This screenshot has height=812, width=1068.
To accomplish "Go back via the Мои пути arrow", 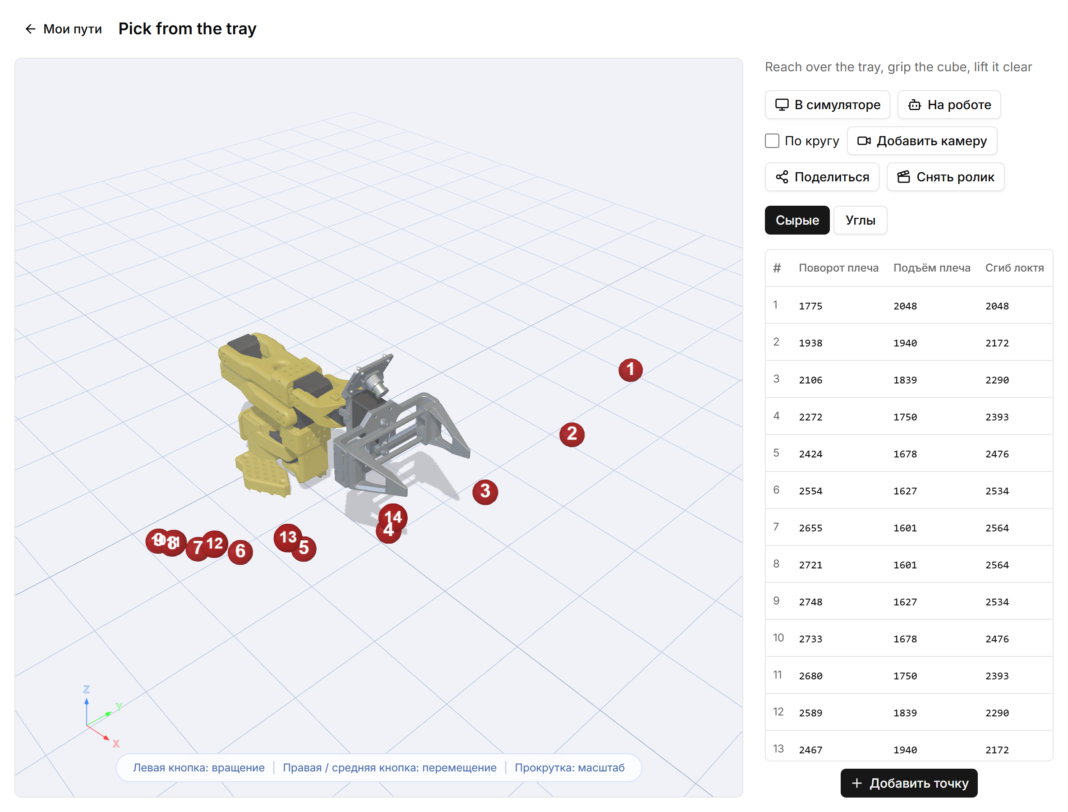I will click(31, 29).
